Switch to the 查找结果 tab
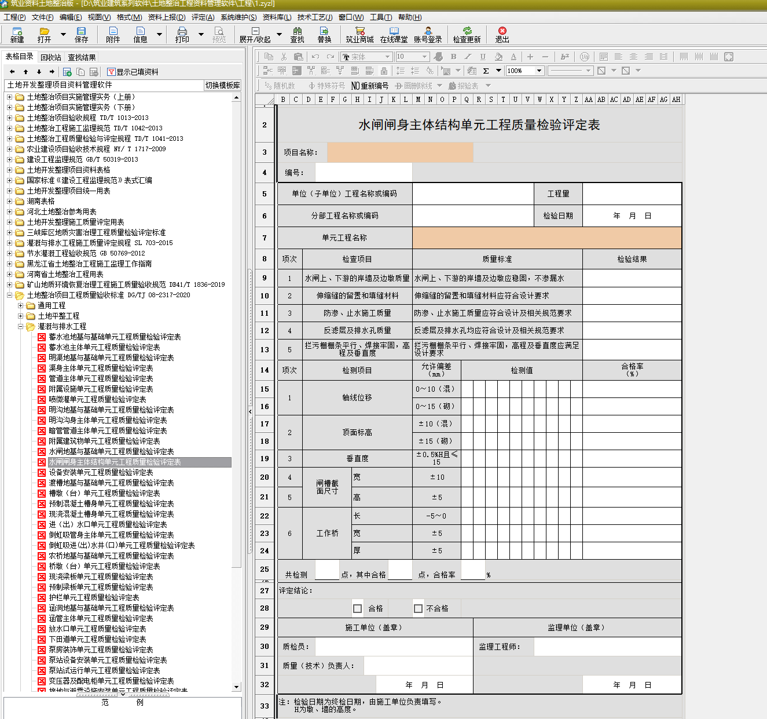 (82, 57)
